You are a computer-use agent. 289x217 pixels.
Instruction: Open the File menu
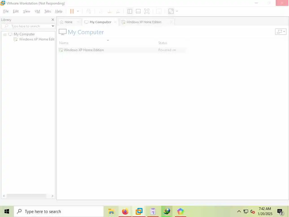[6, 11]
